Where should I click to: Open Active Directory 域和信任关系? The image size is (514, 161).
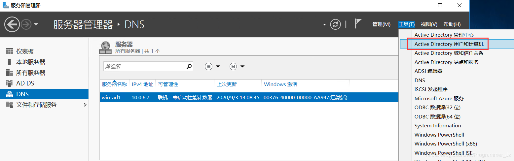pos(449,53)
